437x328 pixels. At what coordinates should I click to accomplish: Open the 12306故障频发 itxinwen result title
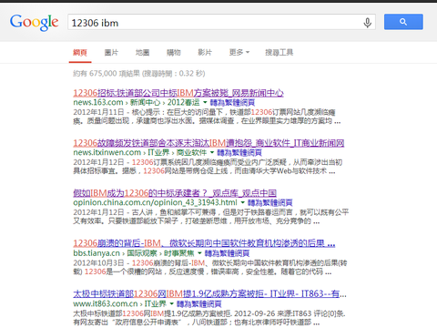(x=208, y=143)
